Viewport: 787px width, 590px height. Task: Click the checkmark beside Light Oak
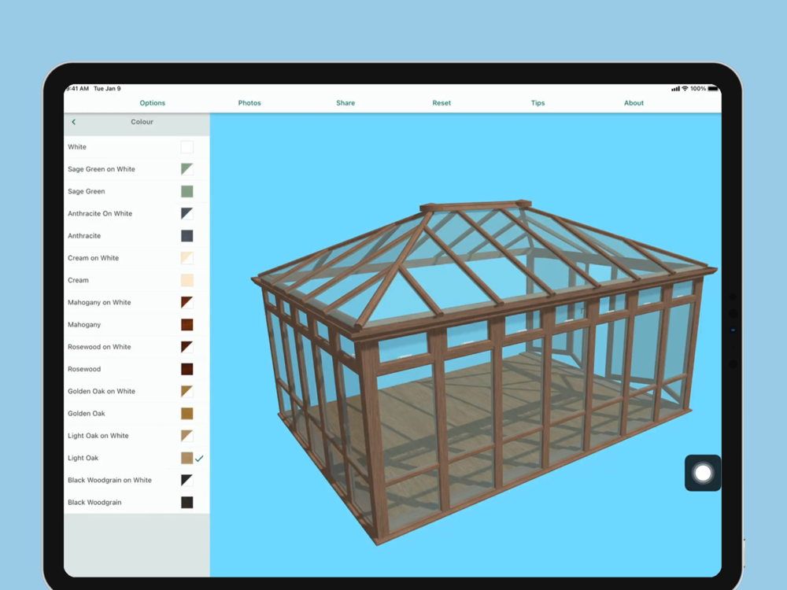199,458
